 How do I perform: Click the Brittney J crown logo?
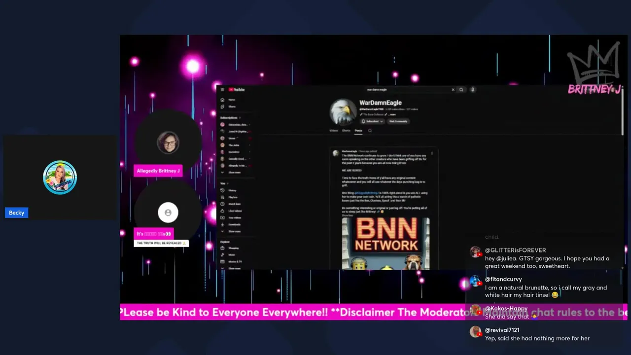(x=594, y=69)
